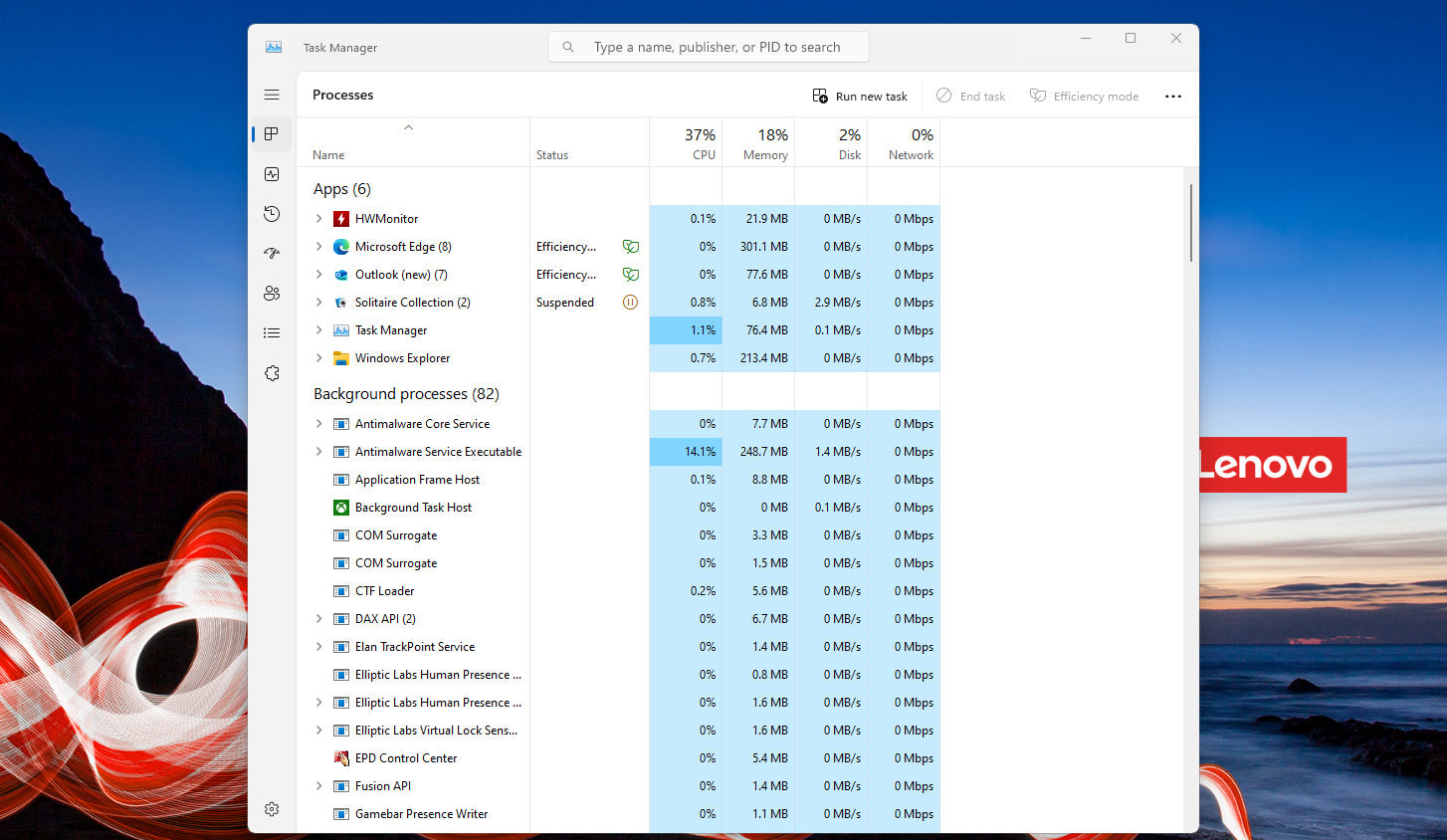Open the Details page icon
This screenshot has height=840, width=1447.
[x=272, y=333]
